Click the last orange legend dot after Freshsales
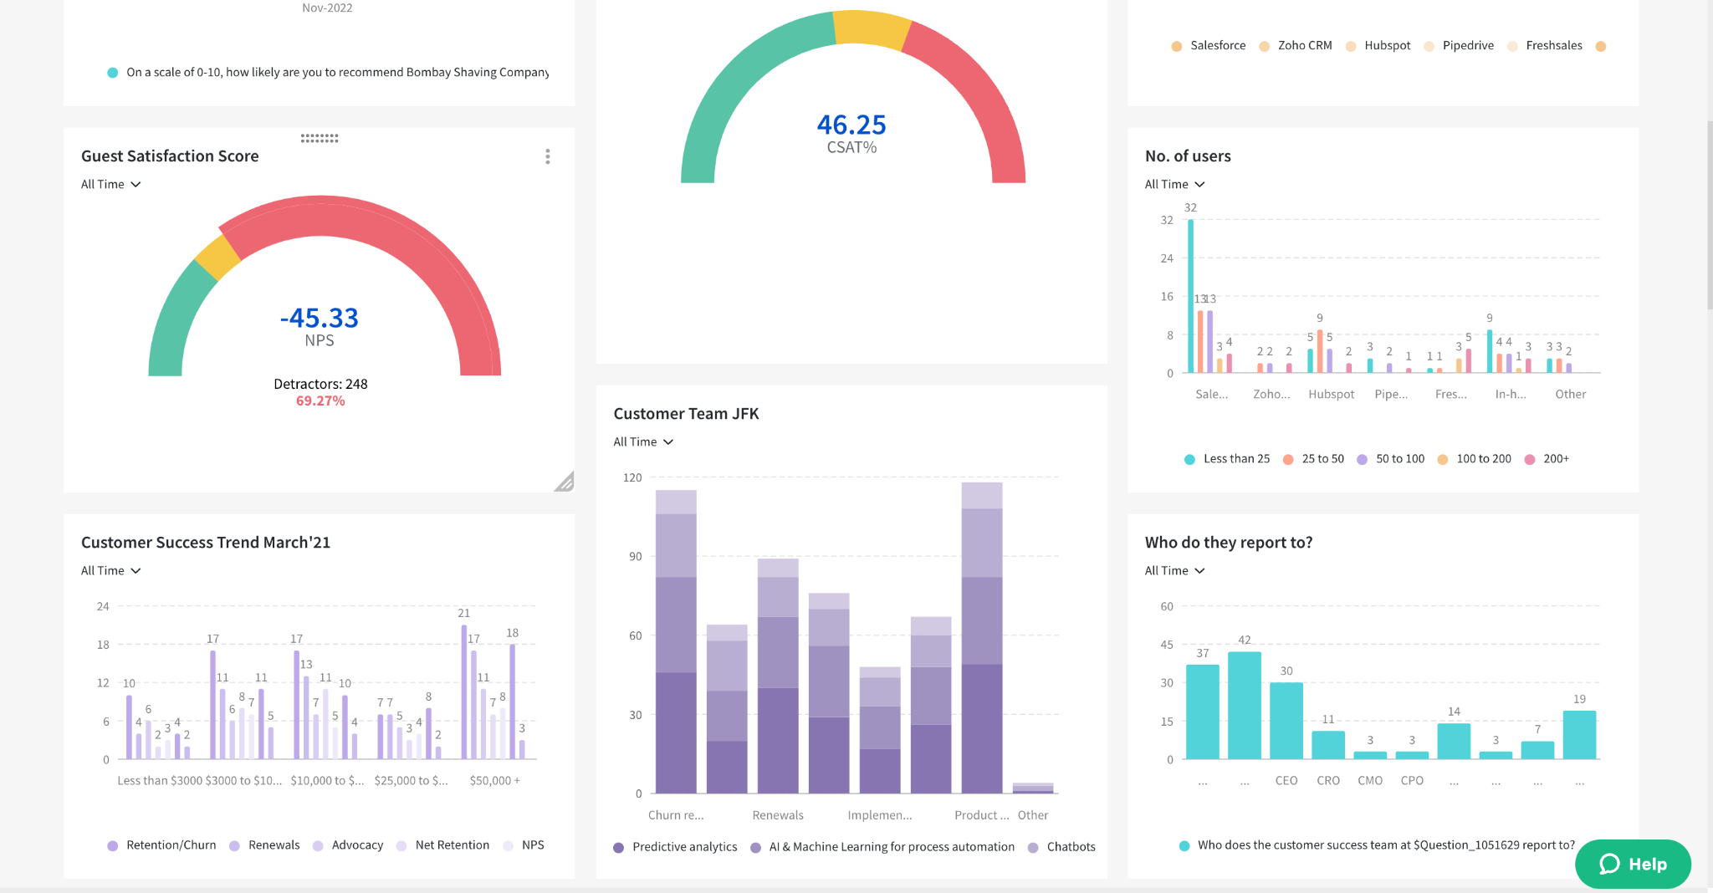The height and width of the screenshot is (893, 1713). [x=1601, y=46]
